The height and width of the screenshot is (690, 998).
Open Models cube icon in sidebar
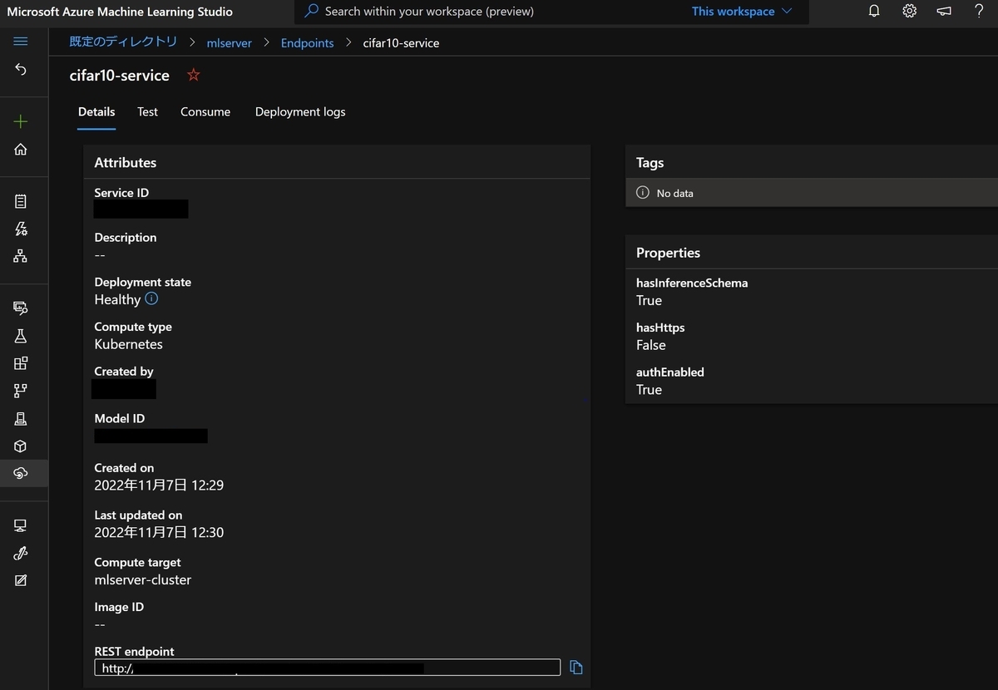tap(21, 446)
